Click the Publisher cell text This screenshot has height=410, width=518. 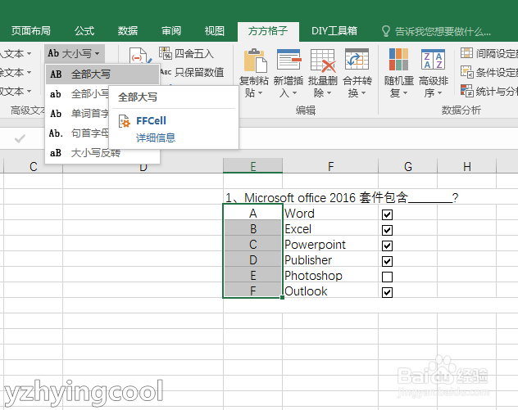(x=308, y=260)
